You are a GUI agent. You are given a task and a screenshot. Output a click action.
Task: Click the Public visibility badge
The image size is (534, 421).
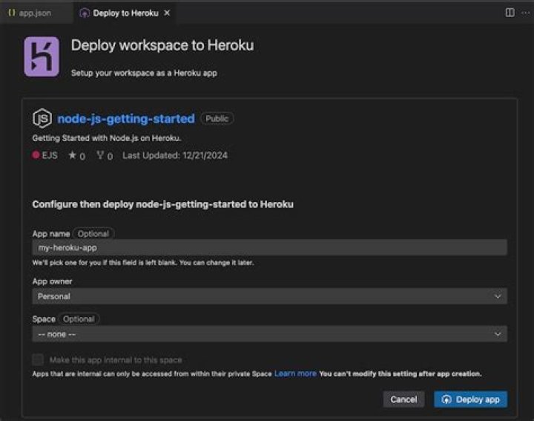point(217,119)
